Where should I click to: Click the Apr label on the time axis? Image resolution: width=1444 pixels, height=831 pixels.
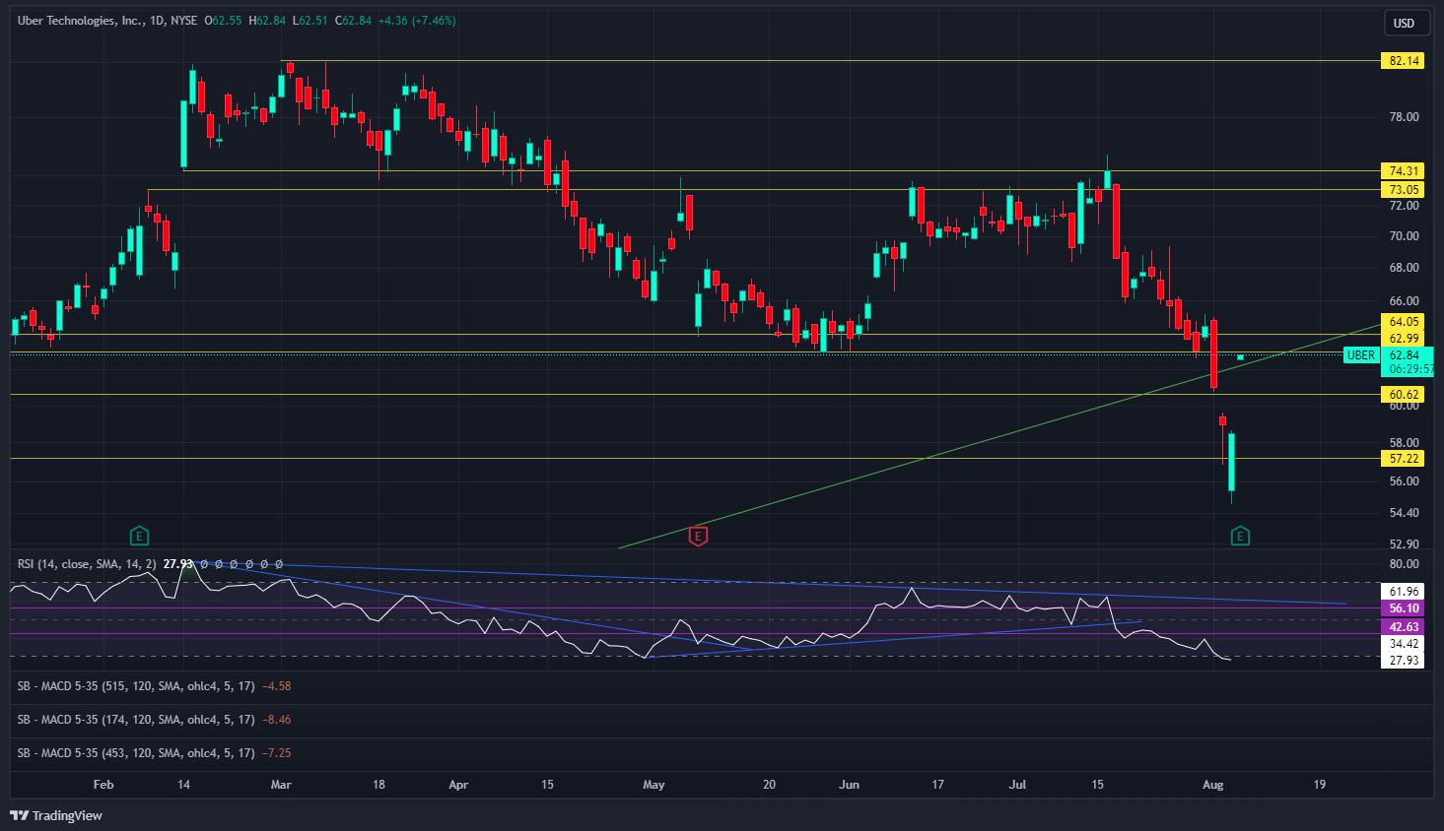pos(458,785)
